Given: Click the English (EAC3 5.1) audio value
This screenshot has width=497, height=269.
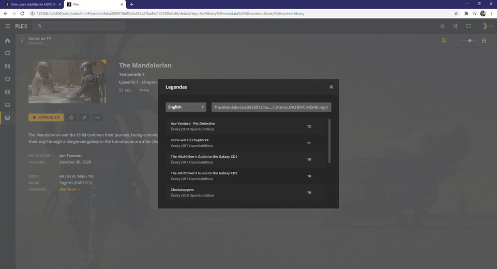Looking at the screenshot, I should 76,183.
